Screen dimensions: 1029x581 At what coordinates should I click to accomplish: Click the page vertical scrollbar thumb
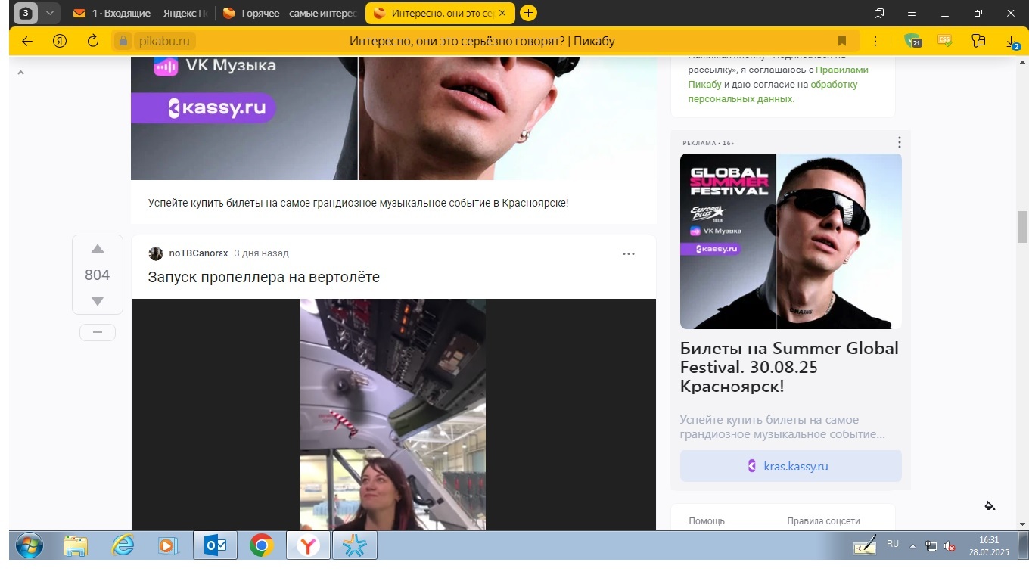[x=1022, y=227]
